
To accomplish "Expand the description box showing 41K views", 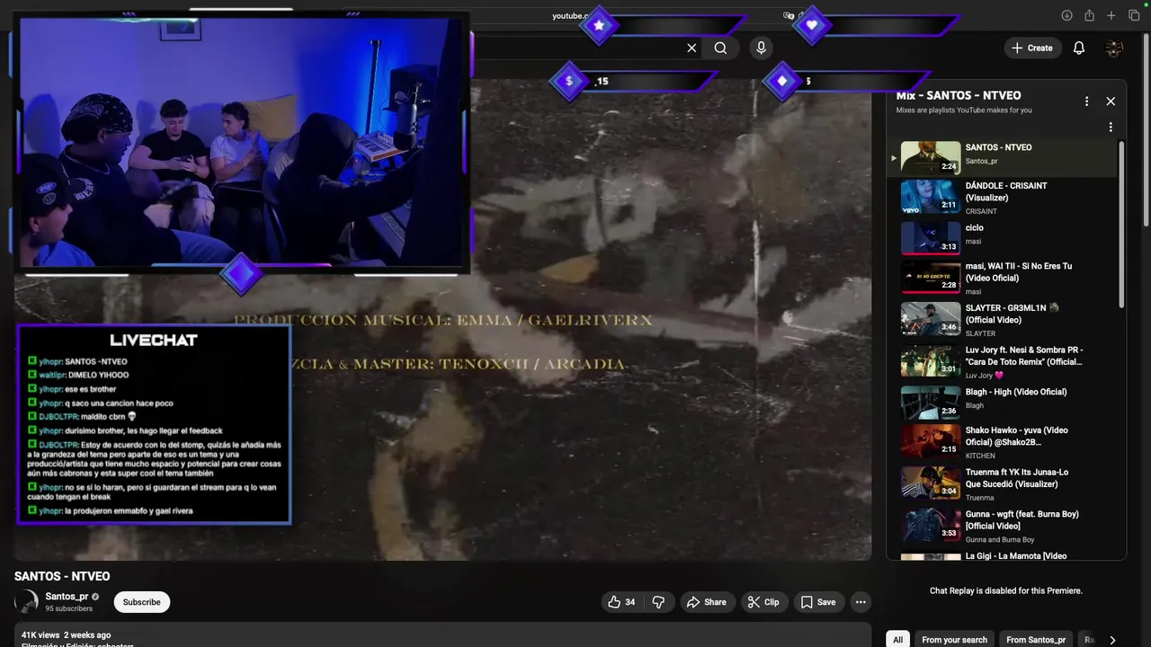I will (x=442, y=634).
